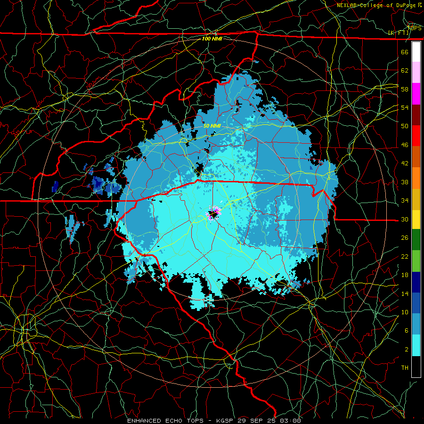The height and width of the screenshot is (424, 424).
Task: Click the bright red swatch above 46
Action: [416, 136]
